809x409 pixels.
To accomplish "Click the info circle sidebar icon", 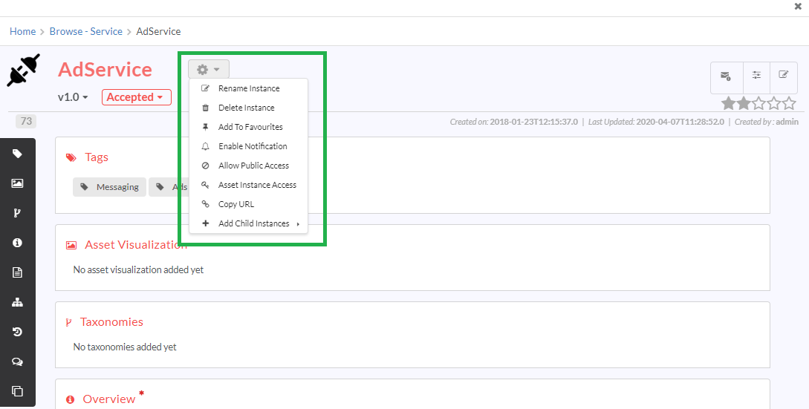I will pos(17,243).
